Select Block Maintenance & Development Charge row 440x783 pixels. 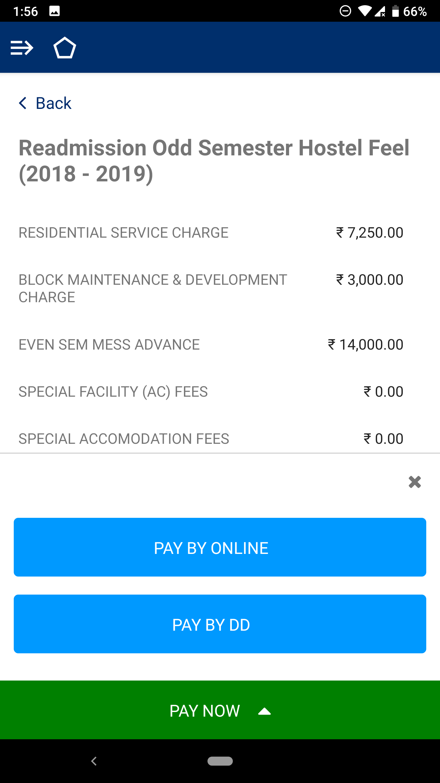pos(211,288)
